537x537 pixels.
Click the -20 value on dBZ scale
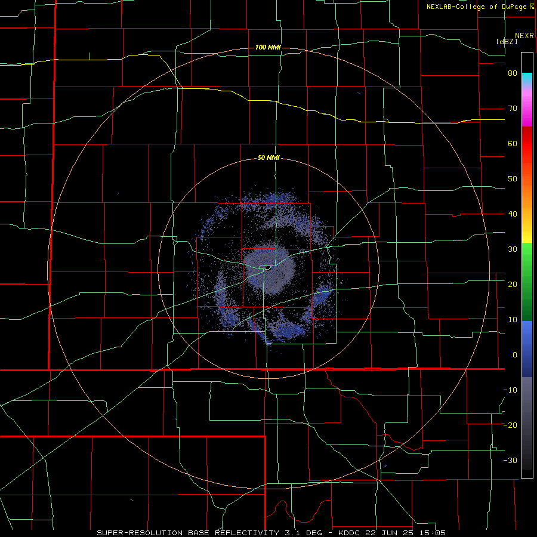click(x=510, y=425)
